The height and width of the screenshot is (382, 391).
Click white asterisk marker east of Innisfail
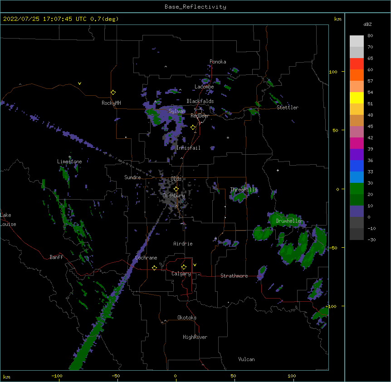pos(228,137)
